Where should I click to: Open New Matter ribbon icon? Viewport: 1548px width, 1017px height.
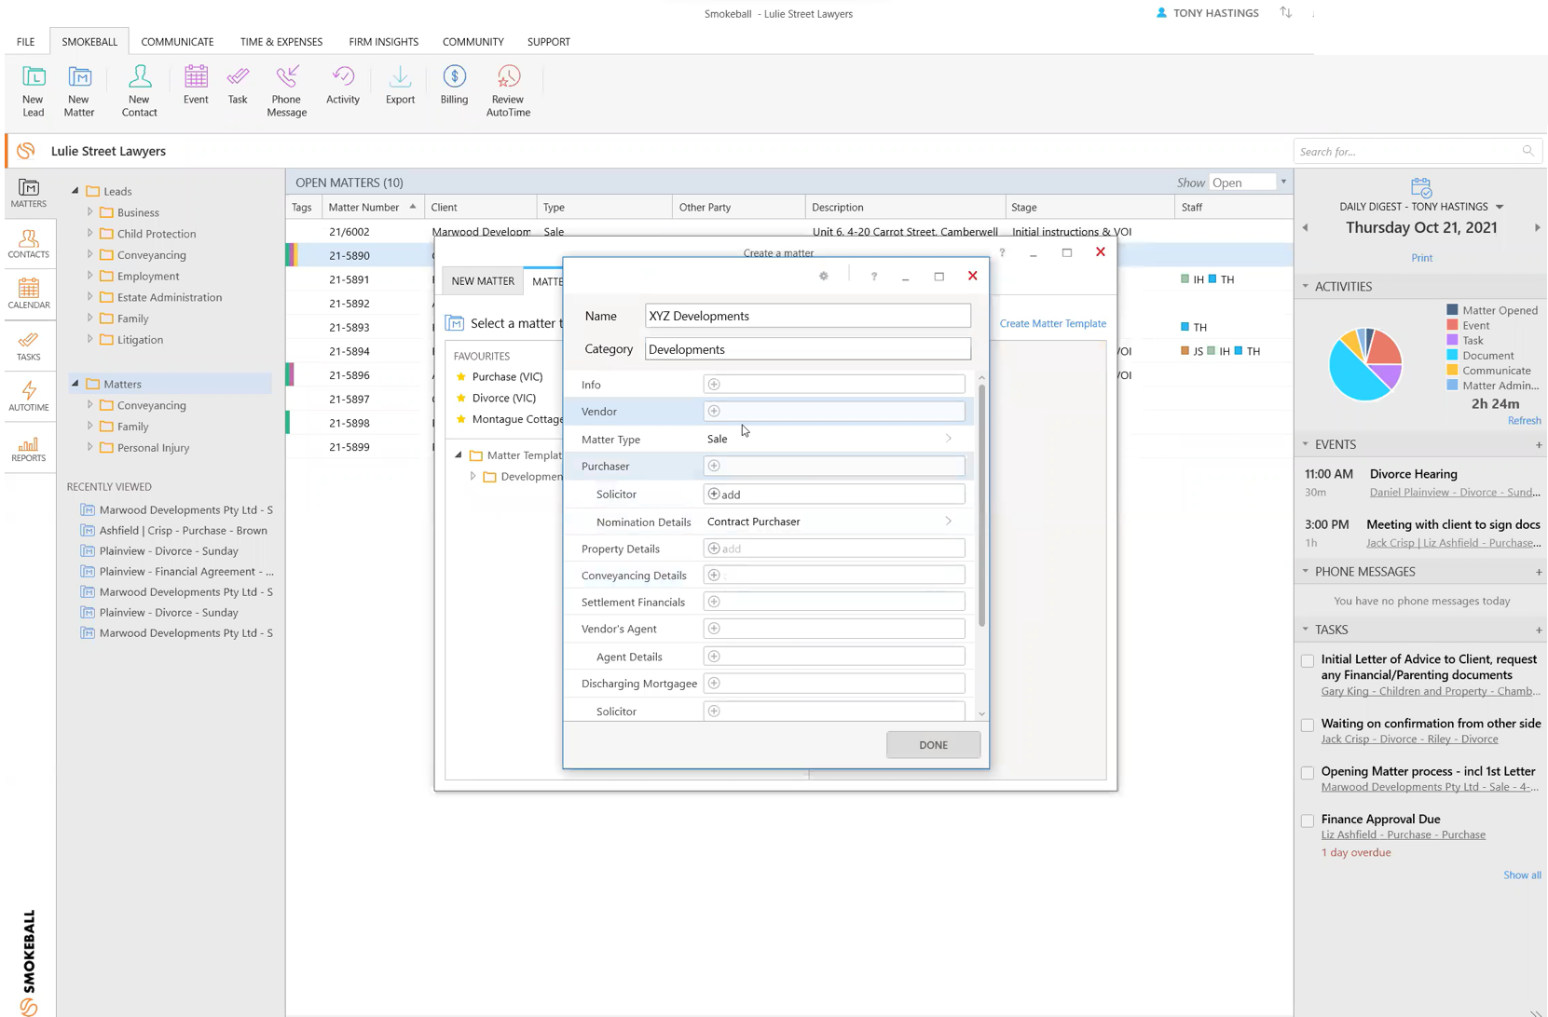79,91
